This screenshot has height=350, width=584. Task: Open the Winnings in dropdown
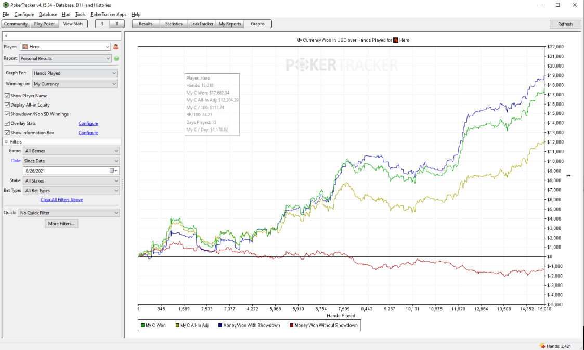(75, 84)
